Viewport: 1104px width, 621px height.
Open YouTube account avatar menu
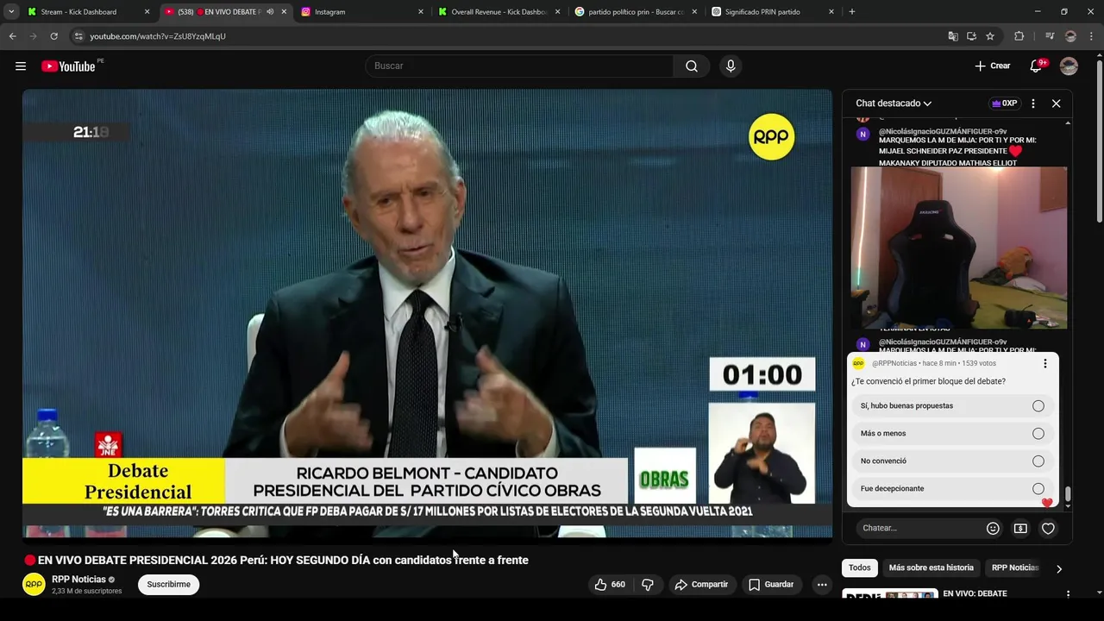click(1069, 66)
